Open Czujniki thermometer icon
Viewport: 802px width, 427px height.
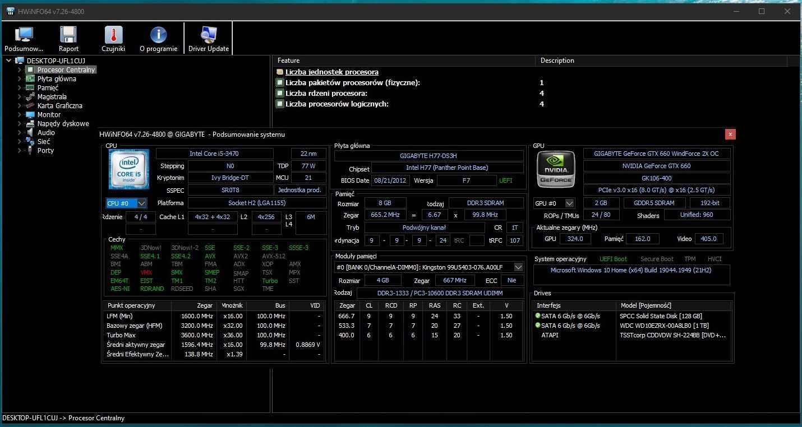(113, 35)
